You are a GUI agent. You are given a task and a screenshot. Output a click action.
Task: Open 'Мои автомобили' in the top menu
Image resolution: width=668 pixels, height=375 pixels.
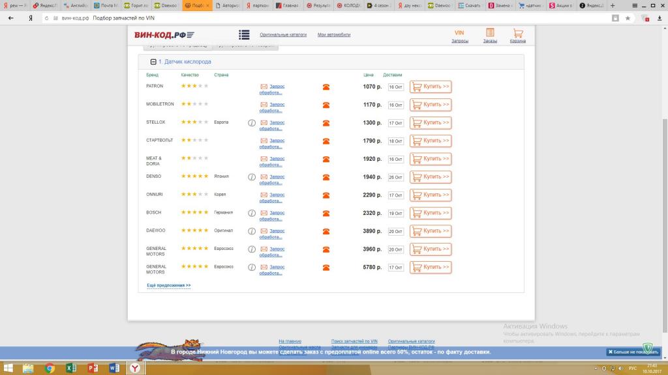coord(334,34)
